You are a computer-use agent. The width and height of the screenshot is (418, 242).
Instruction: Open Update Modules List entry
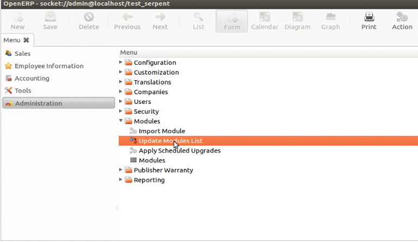[268, 141]
